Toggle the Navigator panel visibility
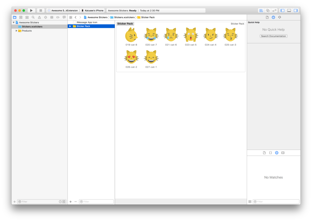 click(282, 11)
